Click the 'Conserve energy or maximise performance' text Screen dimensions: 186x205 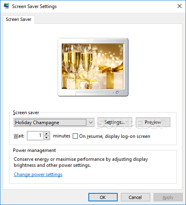coord(81,162)
